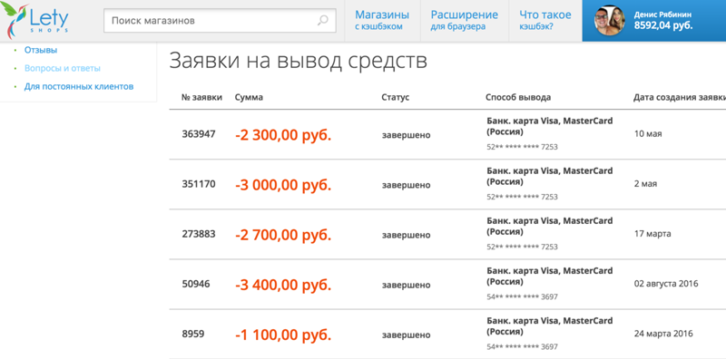This screenshot has width=726, height=359.
Task: Click the Сумма column header
Action: (x=249, y=98)
